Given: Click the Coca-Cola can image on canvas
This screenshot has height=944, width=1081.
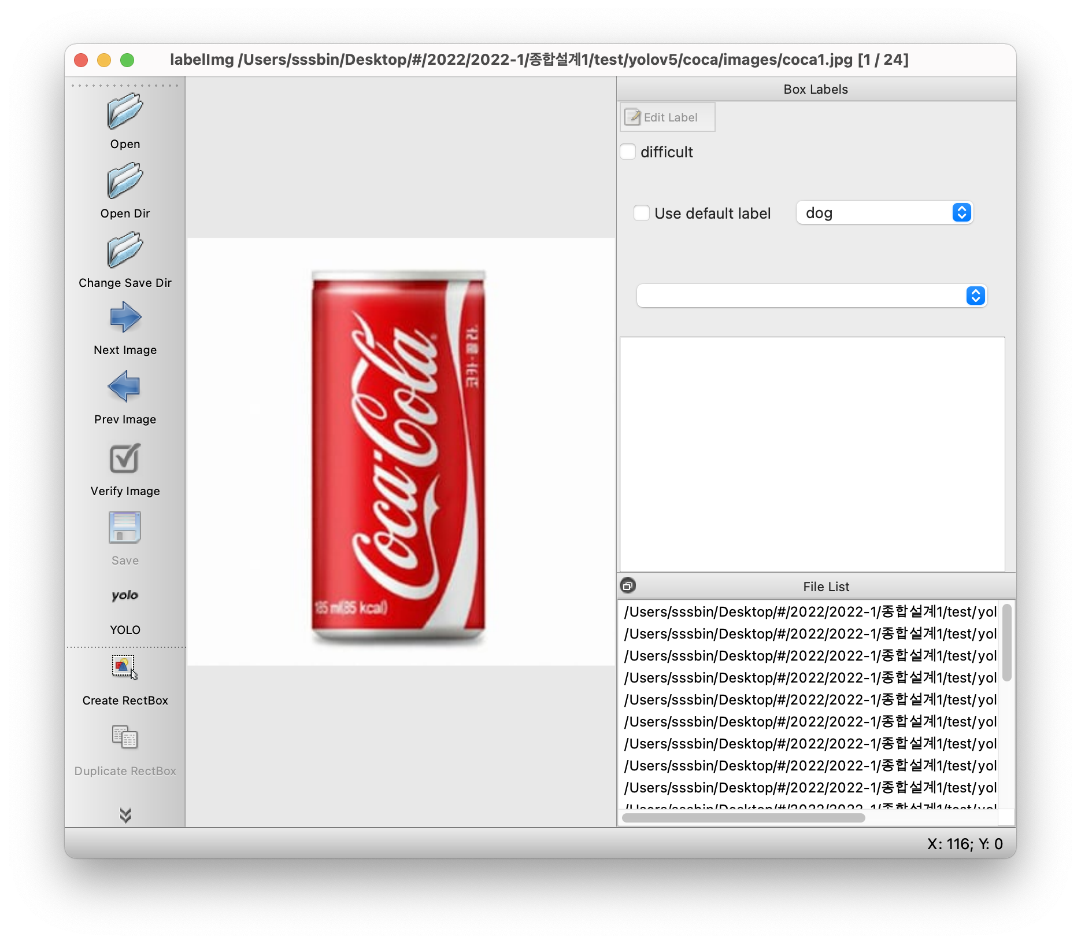Looking at the screenshot, I should click(x=398, y=457).
